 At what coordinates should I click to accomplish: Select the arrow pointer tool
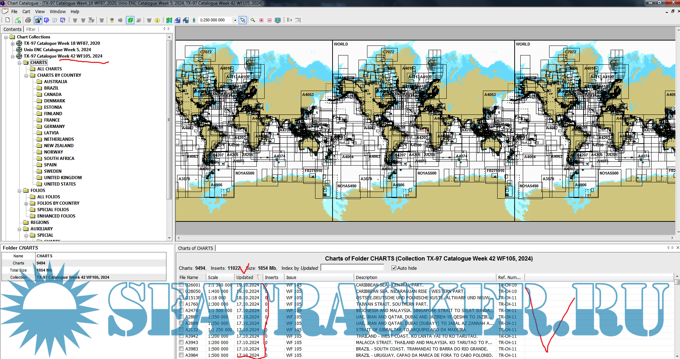coord(243,20)
